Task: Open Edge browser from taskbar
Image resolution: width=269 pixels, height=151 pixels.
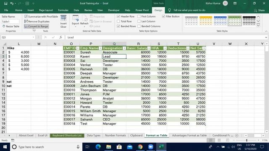Action: pos(98,147)
